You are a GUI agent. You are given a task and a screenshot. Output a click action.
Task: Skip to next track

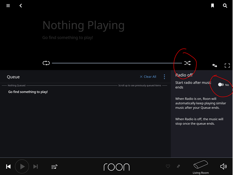click(x=36, y=167)
